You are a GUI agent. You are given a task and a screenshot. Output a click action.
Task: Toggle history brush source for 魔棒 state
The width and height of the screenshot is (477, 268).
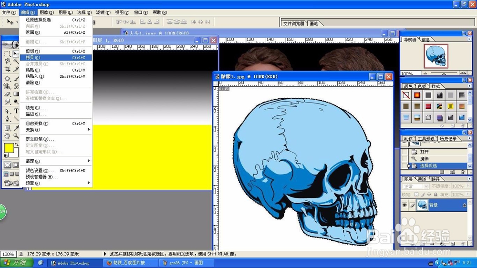[x=404, y=158]
